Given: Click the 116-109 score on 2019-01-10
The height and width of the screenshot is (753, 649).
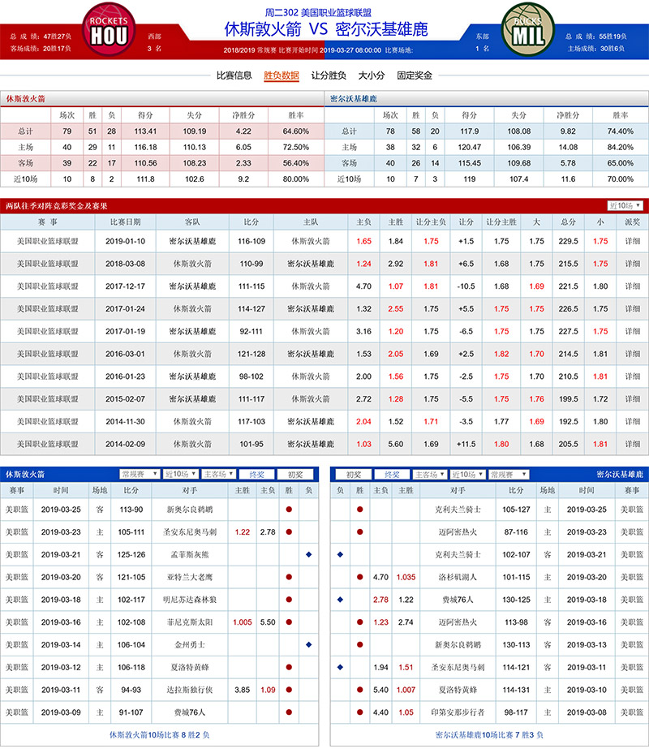Looking at the screenshot, I should tap(251, 241).
